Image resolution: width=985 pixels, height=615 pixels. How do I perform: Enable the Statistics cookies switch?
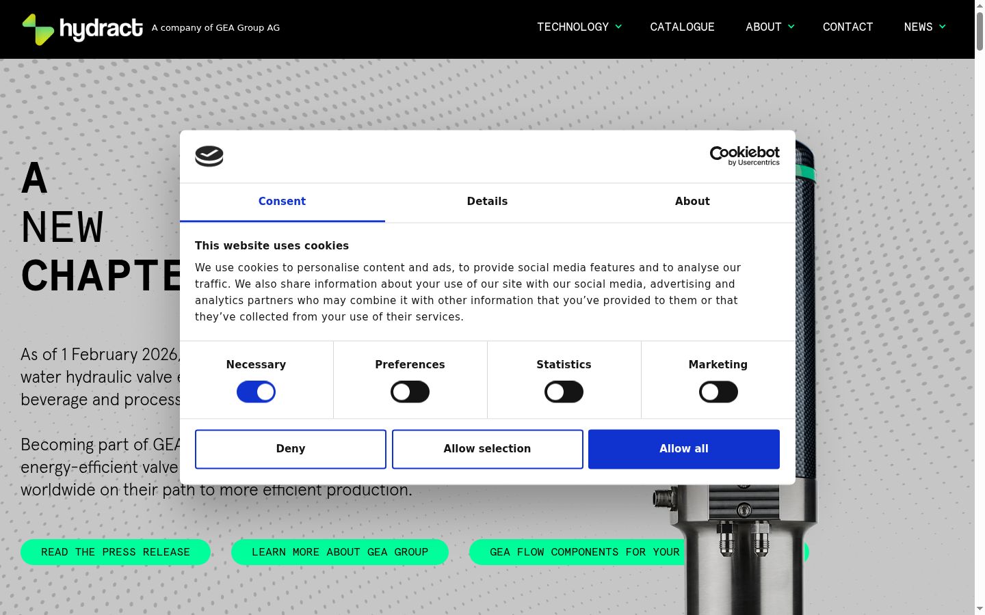click(x=564, y=392)
